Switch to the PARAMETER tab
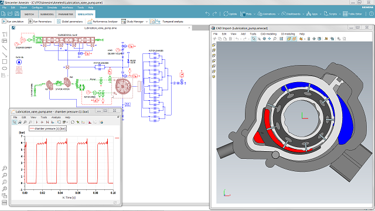The height and width of the screenshot is (211, 375). coord(66,14)
